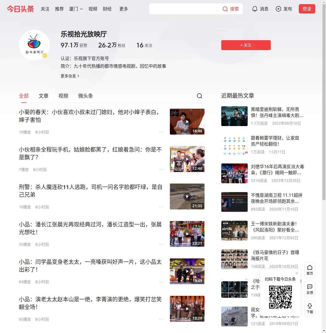The image size is (326, 333).
Task: Open 反馈 feedback icon
Action: [x=310, y=289]
